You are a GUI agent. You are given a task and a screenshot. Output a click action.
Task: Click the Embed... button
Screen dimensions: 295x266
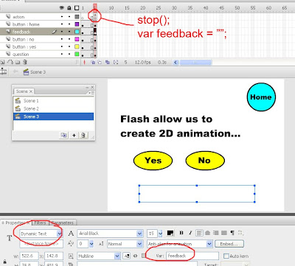(x=229, y=244)
